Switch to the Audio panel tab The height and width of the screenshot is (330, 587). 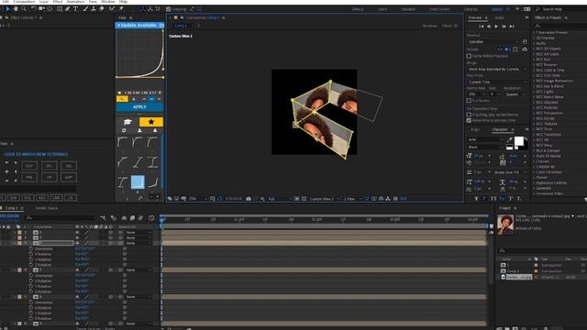[x=499, y=17]
